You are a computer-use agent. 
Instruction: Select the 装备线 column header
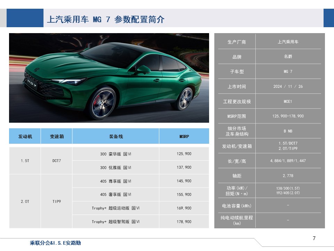pos(116,136)
